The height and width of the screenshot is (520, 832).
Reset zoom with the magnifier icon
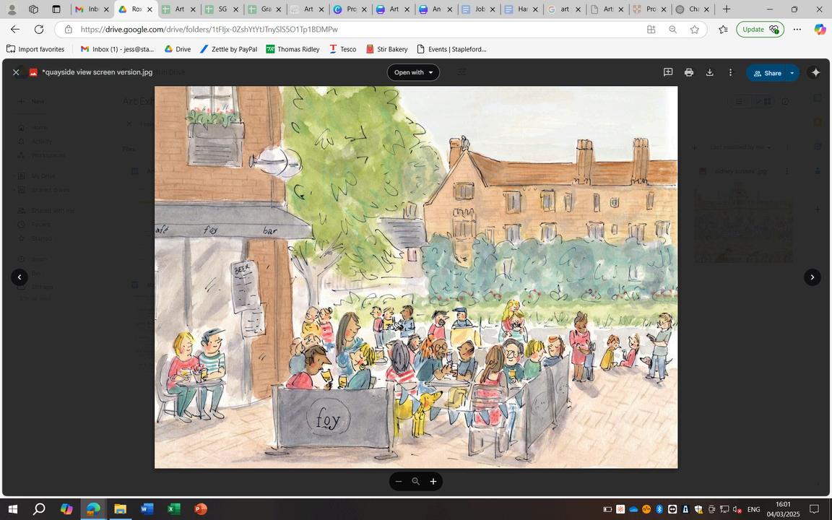click(416, 481)
